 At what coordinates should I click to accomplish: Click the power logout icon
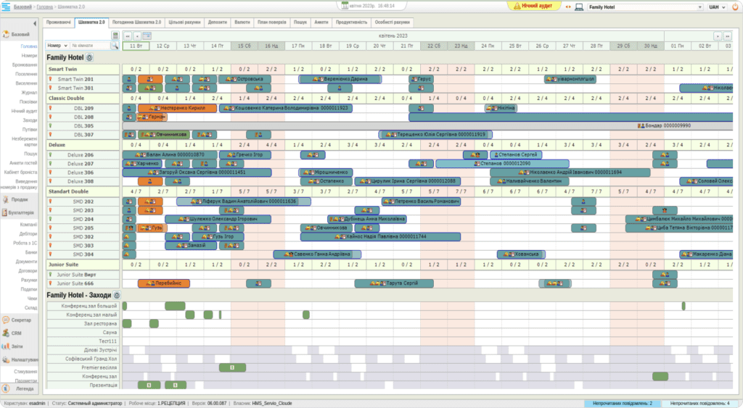[736, 7]
